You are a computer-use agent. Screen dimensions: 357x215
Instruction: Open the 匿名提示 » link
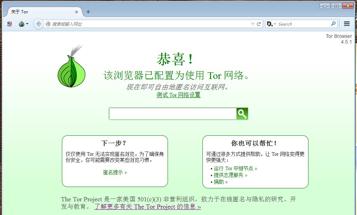coord(115,172)
